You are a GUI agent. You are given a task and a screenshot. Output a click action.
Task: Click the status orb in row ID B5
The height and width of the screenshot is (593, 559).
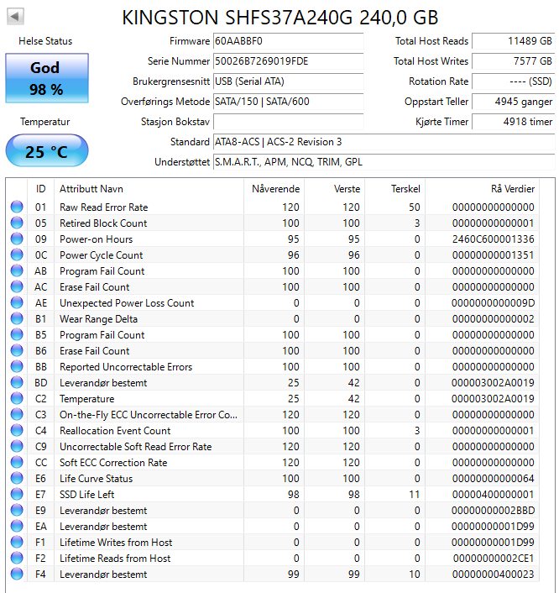pyautogui.click(x=17, y=334)
